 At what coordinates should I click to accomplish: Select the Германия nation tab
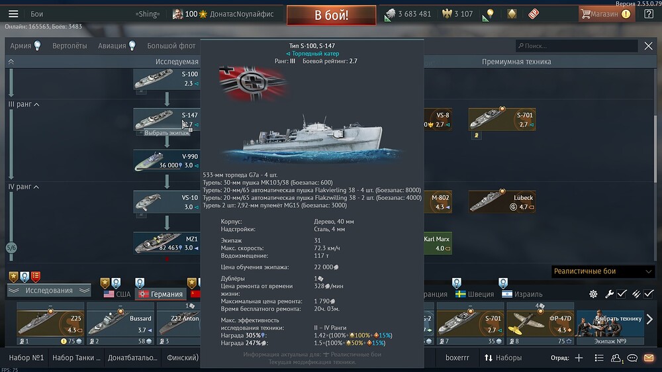pos(160,294)
